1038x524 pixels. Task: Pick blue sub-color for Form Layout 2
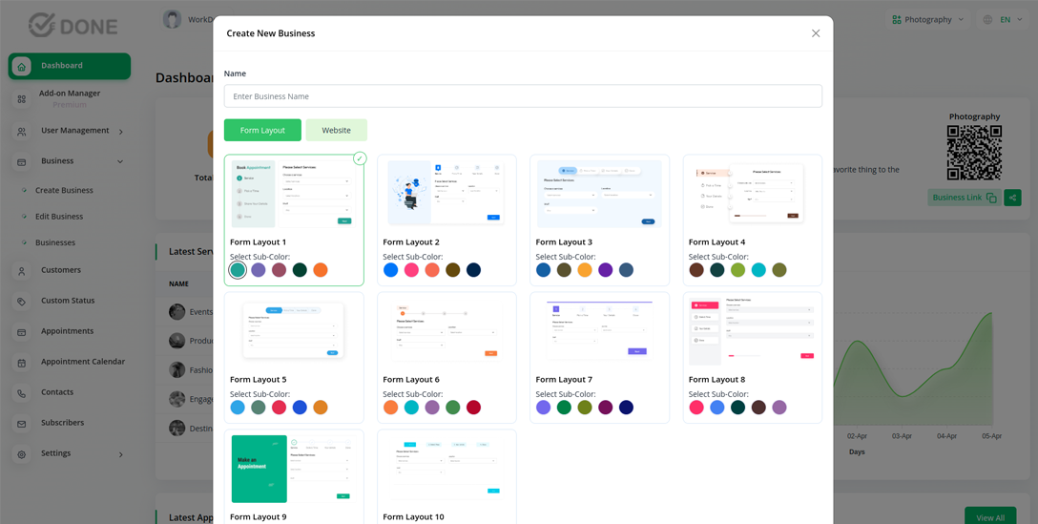pyautogui.click(x=390, y=269)
